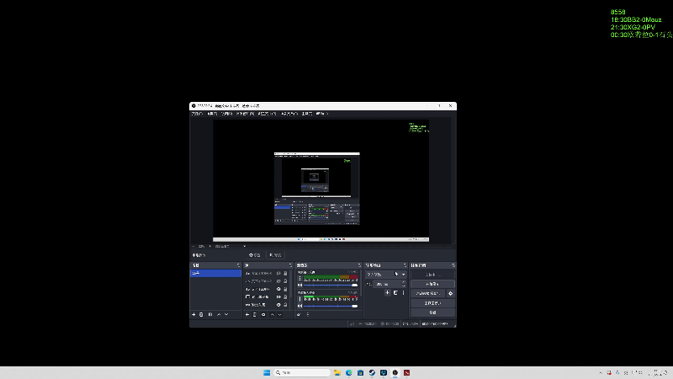The width and height of the screenshot is (673, 379).
Task: Add a new source with the Sources plus icon
Action: coord(246,314)
